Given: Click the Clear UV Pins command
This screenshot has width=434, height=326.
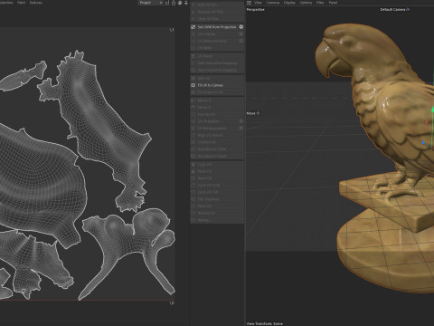Looking at the screenshot, I should coord(217,19).
